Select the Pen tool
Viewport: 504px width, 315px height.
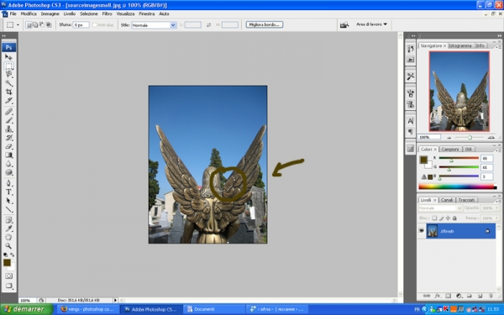click(8, 183)
